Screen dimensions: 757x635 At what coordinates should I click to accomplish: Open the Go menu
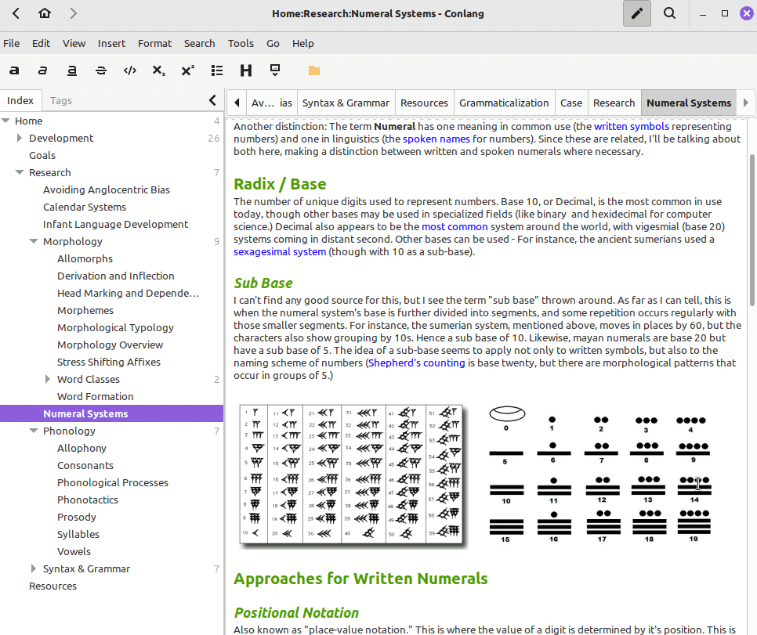pos(273,43)
